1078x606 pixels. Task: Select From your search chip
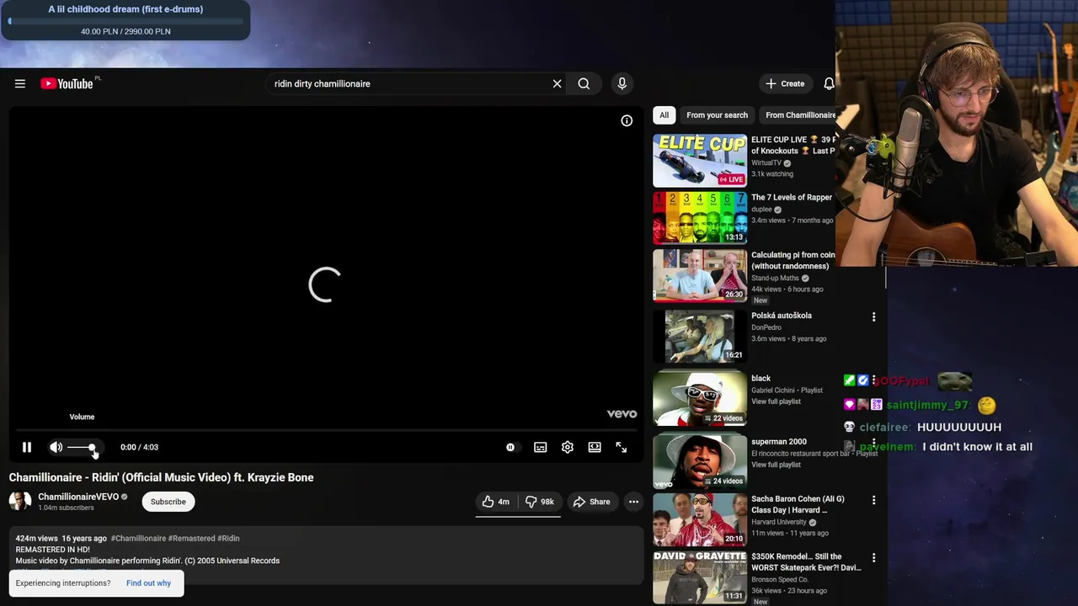tap(717, 115)
